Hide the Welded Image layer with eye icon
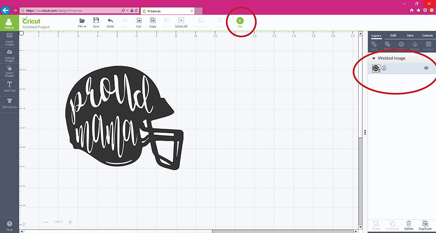The width and height of the screenshot is (436, 233). click(426, 68)
